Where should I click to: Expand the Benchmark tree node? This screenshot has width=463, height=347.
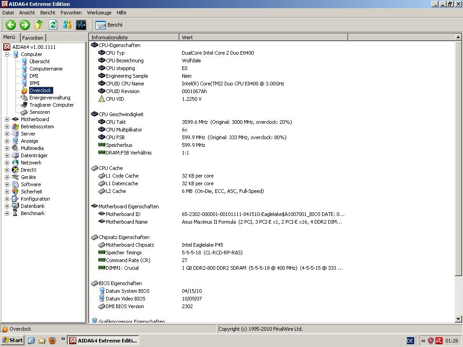7,213
